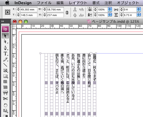143x117 pixels.
Task: Select the Horizontal Grid tool
Action: tap(5, 82)
